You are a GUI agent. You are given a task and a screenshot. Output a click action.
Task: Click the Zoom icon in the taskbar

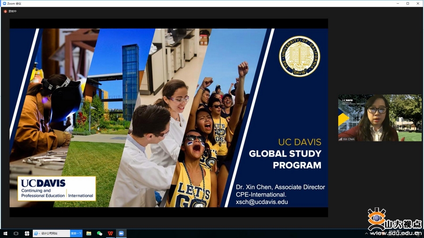(121, 233)
